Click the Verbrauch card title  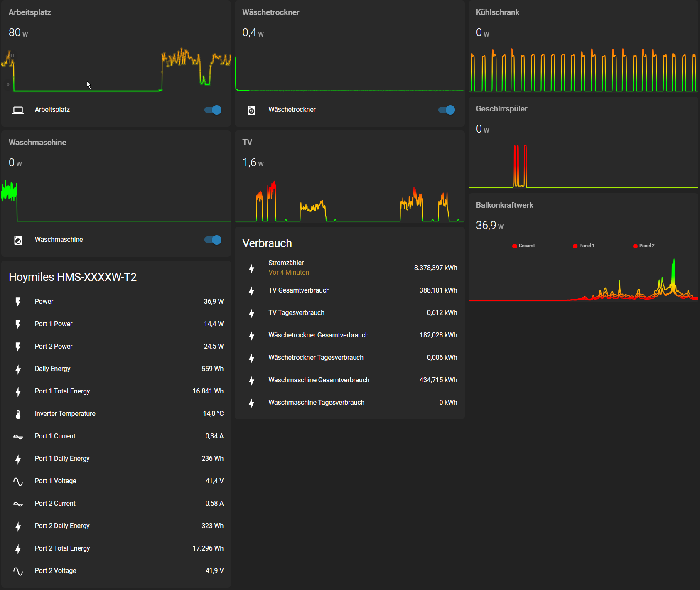coord(267,243)
